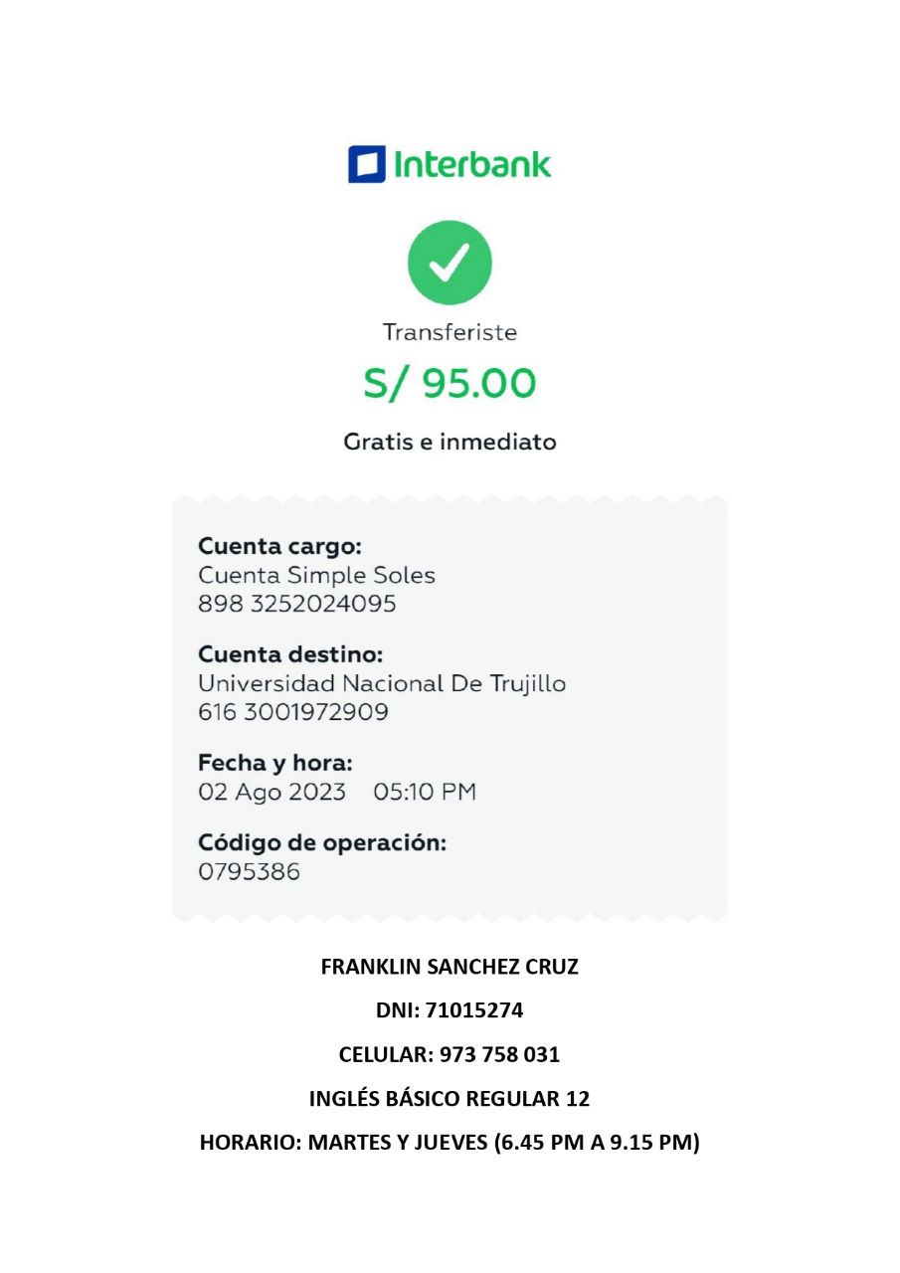Click the DNI: 71015274 line

tap(450, 1010)
